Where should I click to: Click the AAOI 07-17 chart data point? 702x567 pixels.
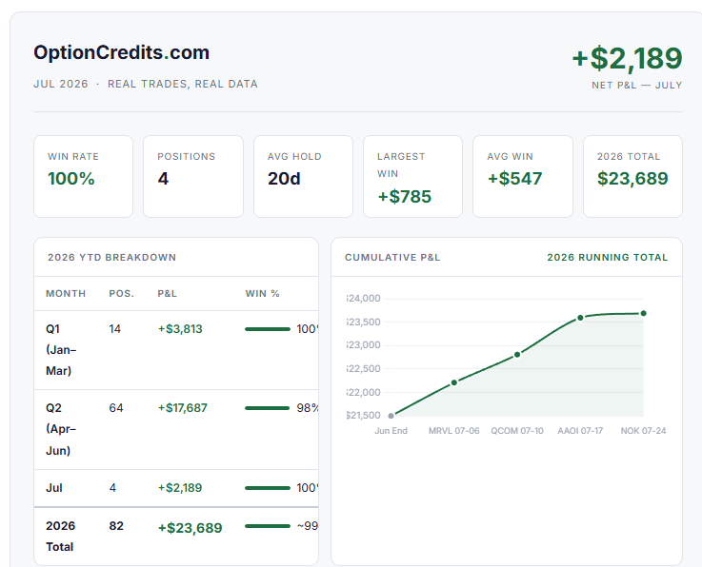(580, 318)
